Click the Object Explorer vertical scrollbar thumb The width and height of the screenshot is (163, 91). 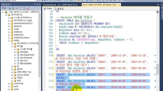(x=39, y=45)
